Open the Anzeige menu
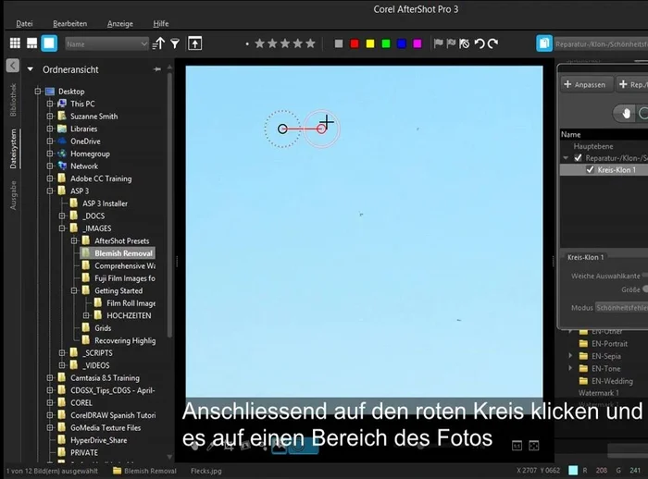 [x=119, y=23]
